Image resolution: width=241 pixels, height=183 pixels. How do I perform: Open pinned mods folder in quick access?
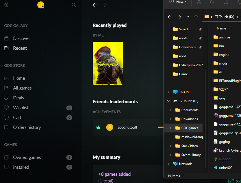(183, 38)
